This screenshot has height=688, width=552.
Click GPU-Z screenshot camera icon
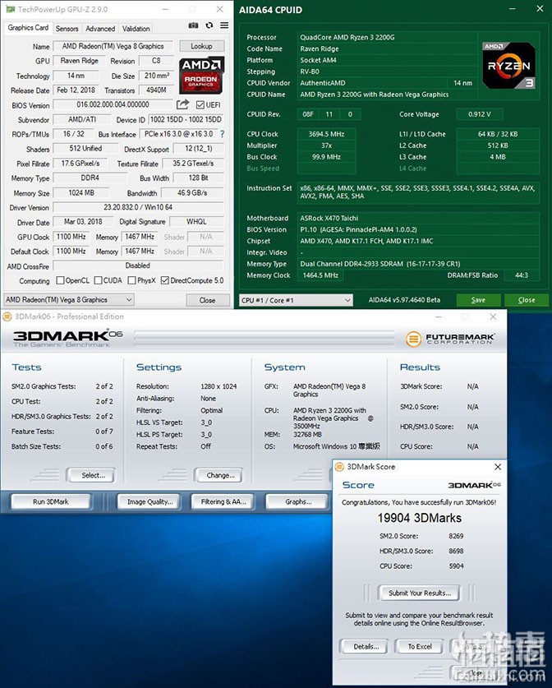(x=193, y=25)
